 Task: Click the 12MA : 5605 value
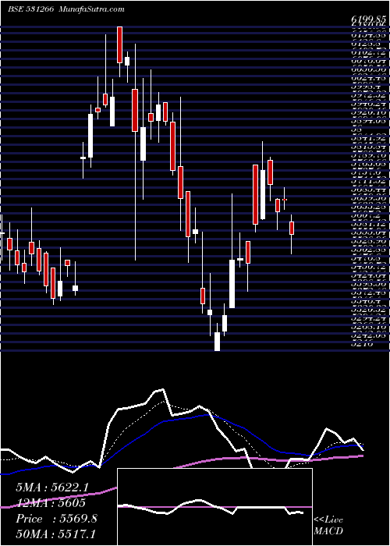51,503
